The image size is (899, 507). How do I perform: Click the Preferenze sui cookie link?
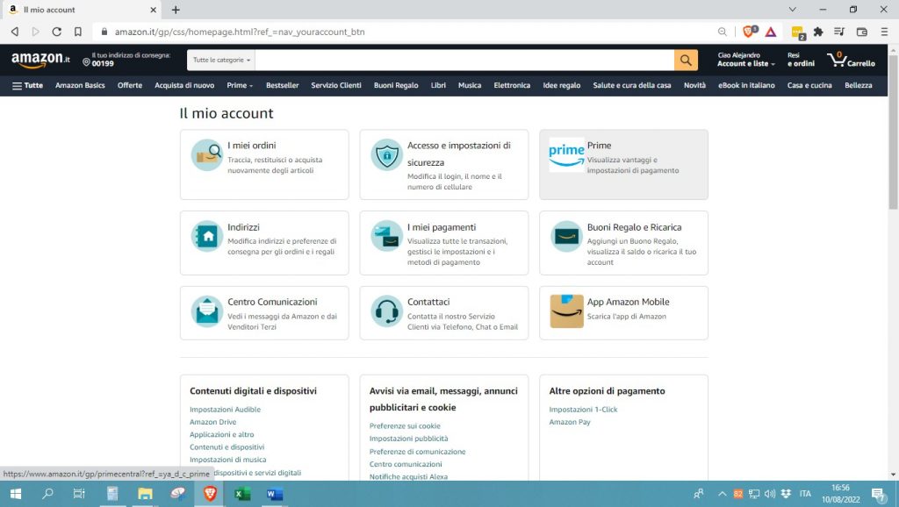pyautogui.click(x=405, y=425)
